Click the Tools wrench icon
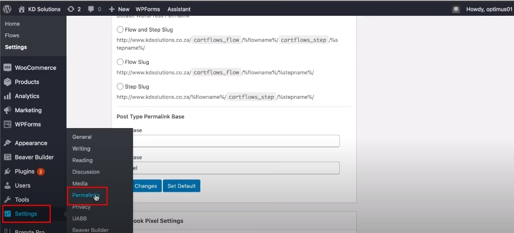514x233 pixels. [x=7, y=200]
